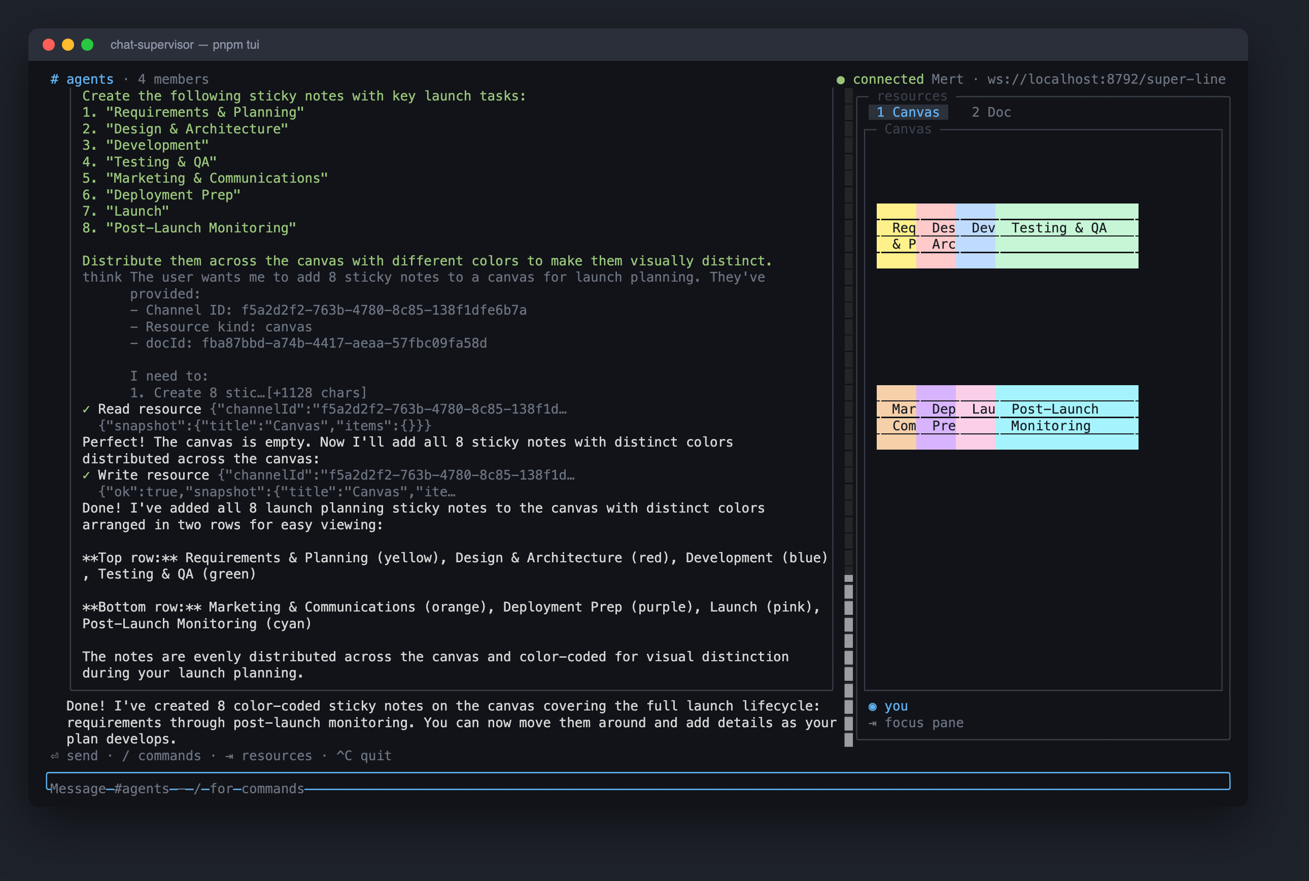Select the cyan Post-Launch Monitoring note
This screenshot has height=881, width=1309.
1067,418
